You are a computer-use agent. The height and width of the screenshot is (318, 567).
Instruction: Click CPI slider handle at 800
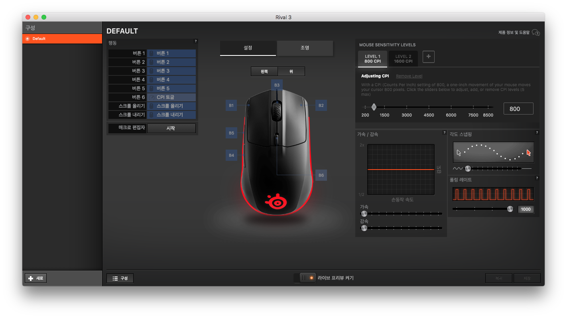click(x=374, y=107)
